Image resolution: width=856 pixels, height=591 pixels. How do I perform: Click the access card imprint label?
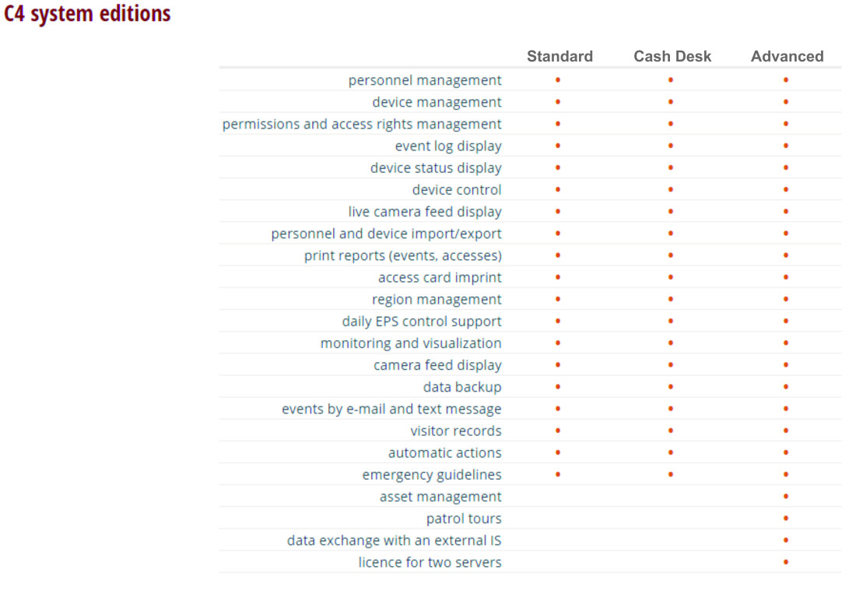[440, 277]
